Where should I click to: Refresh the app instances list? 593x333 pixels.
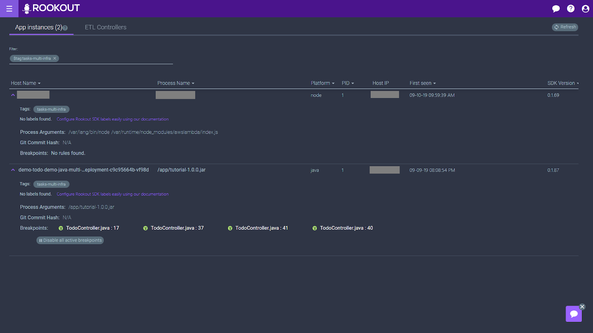[565, 27]
